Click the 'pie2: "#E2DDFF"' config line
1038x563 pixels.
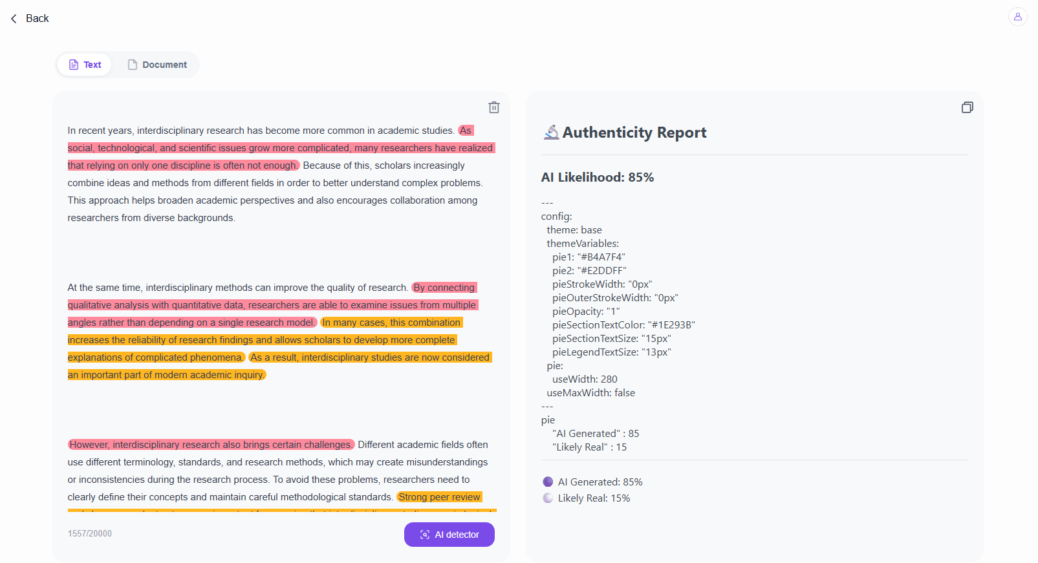coord(589,270)
